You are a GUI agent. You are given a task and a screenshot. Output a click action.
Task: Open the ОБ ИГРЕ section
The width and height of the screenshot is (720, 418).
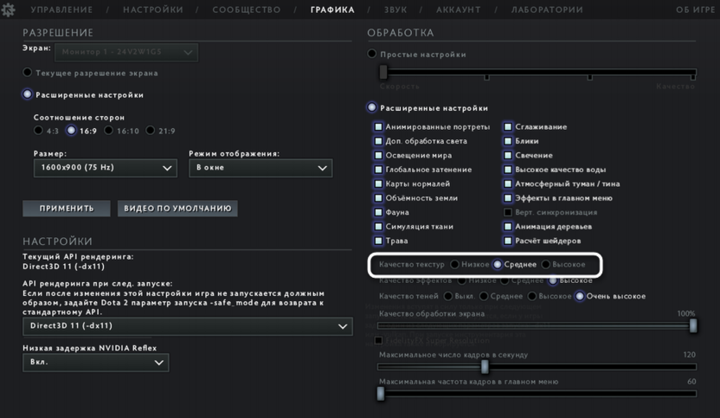coord(696,10)
